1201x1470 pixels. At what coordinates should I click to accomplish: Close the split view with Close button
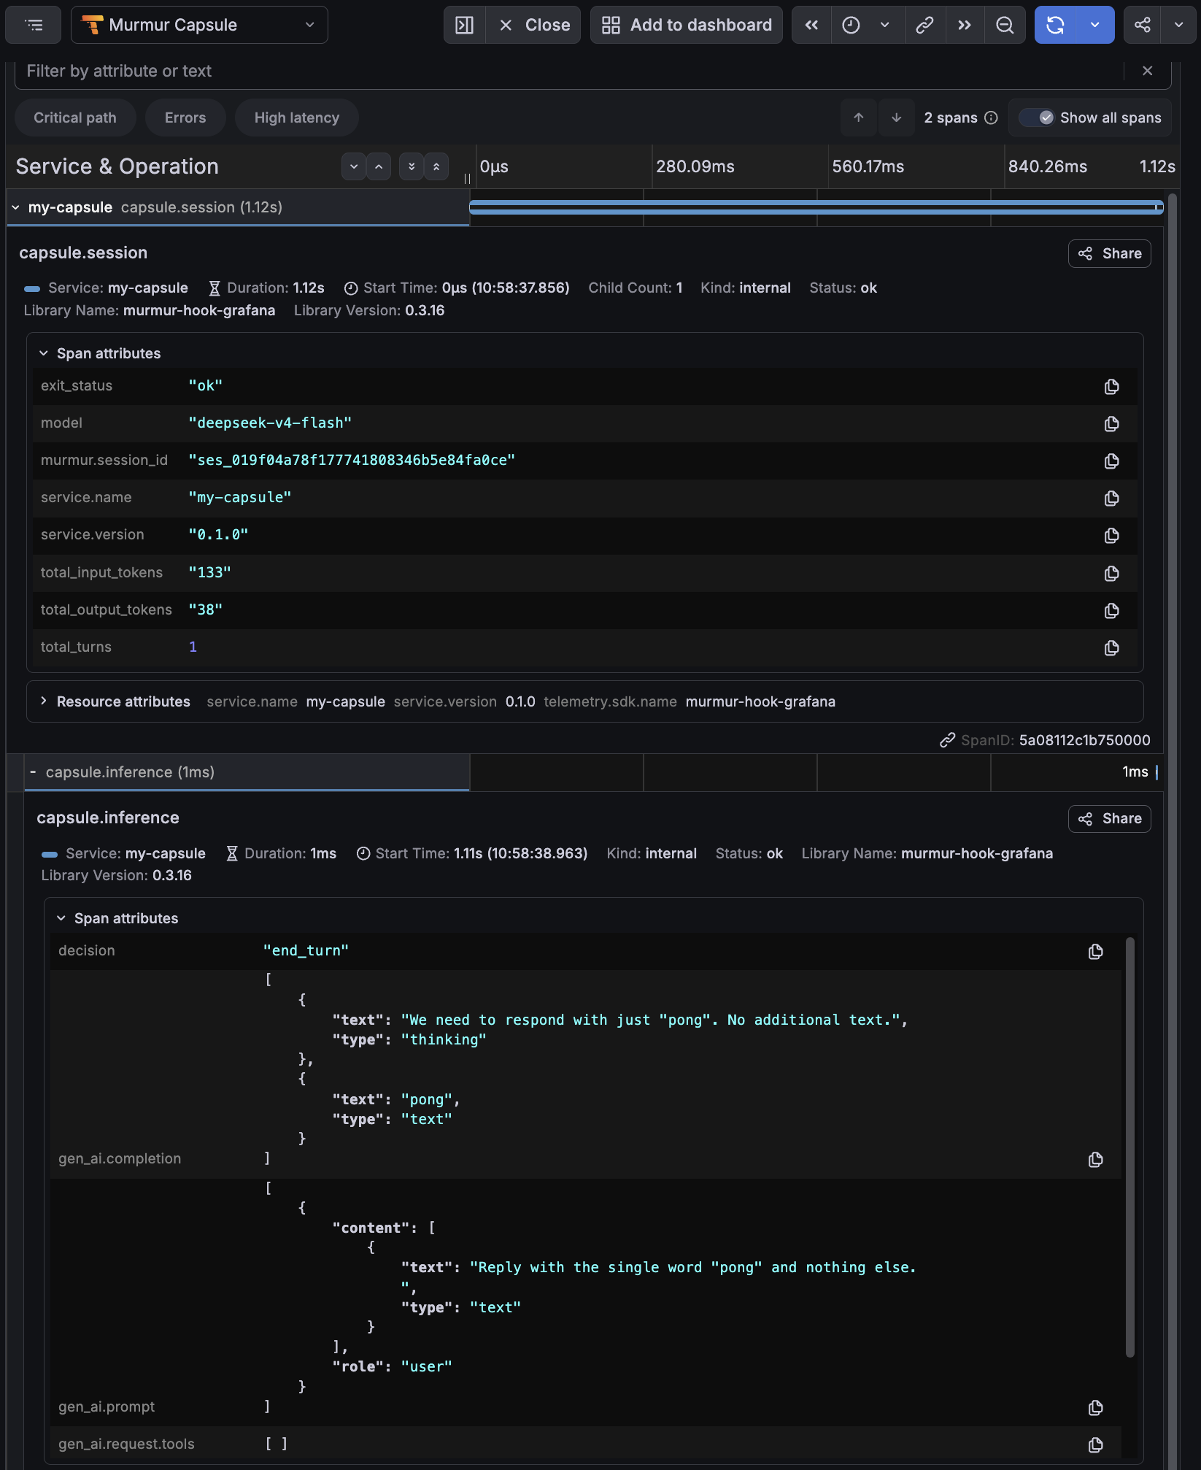pyautogui.click(x=533, y=25)
